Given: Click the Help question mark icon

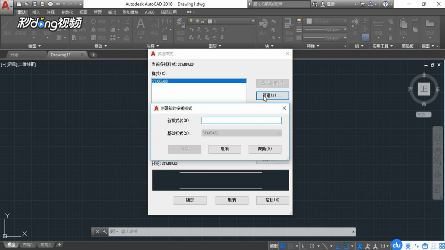Looking at the screenshot, I should click(x=385, y=4).
